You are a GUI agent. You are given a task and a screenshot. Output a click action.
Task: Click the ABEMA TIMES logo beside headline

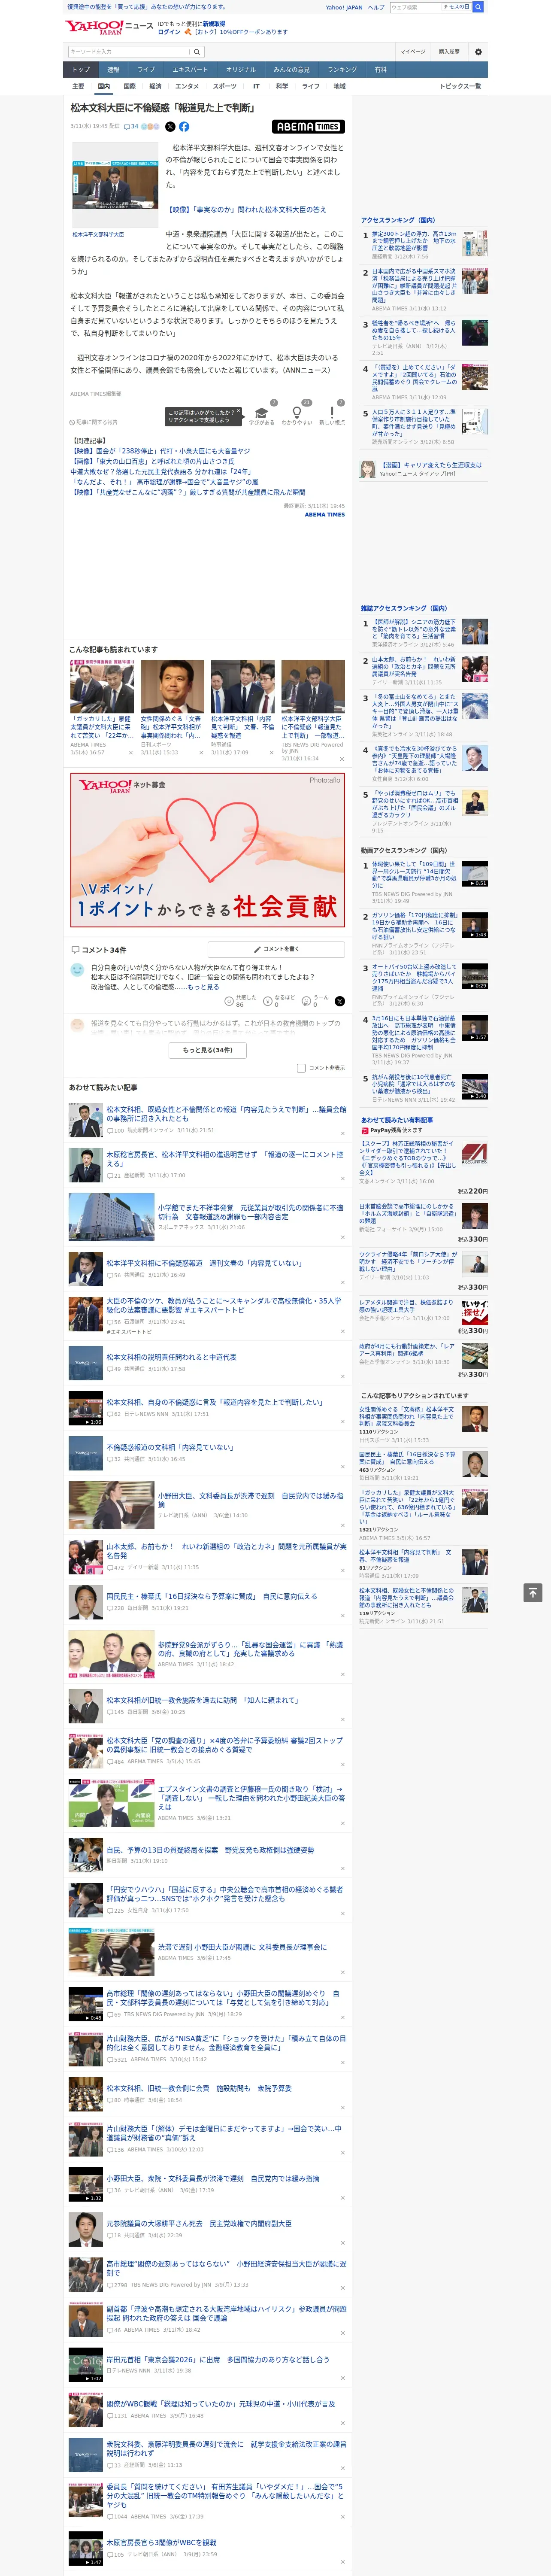[308, 127]
